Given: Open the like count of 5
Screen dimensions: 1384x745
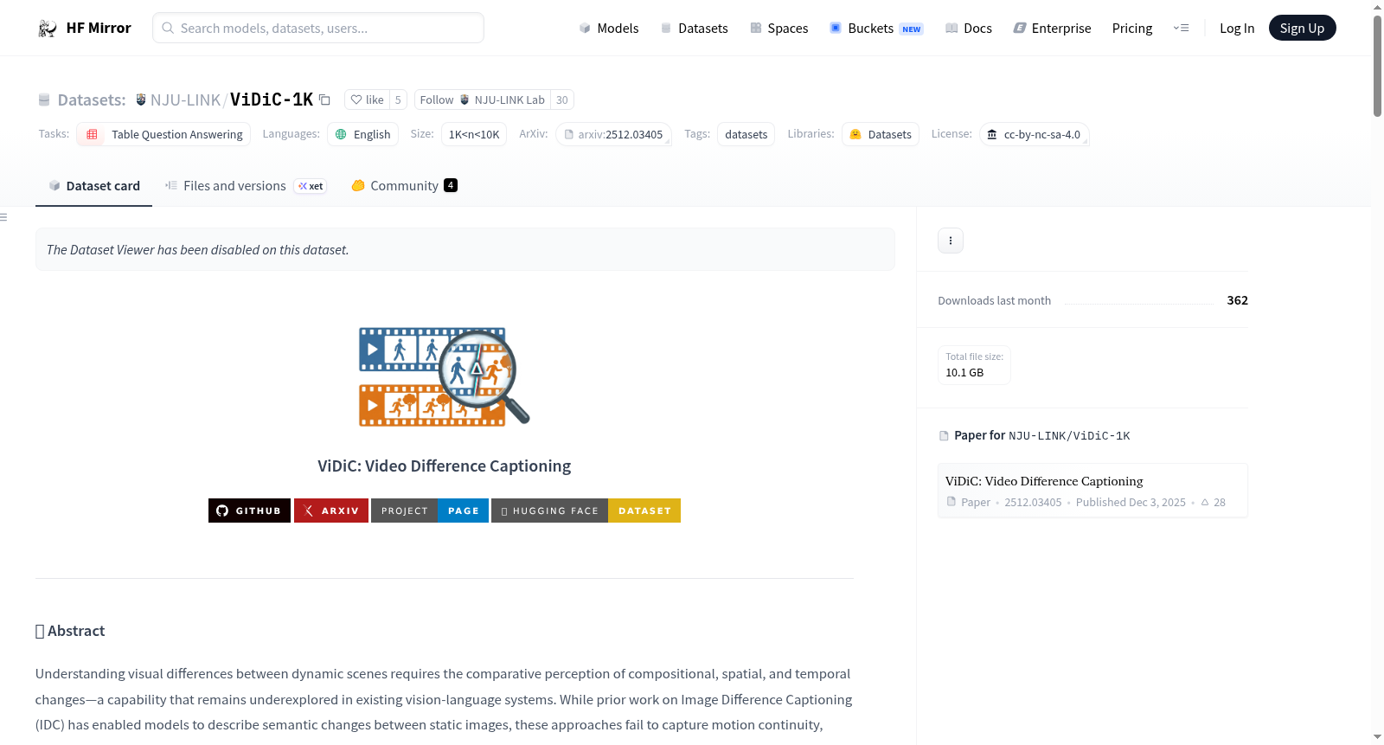Looking at the screenshot, I should tap(398, 100).
